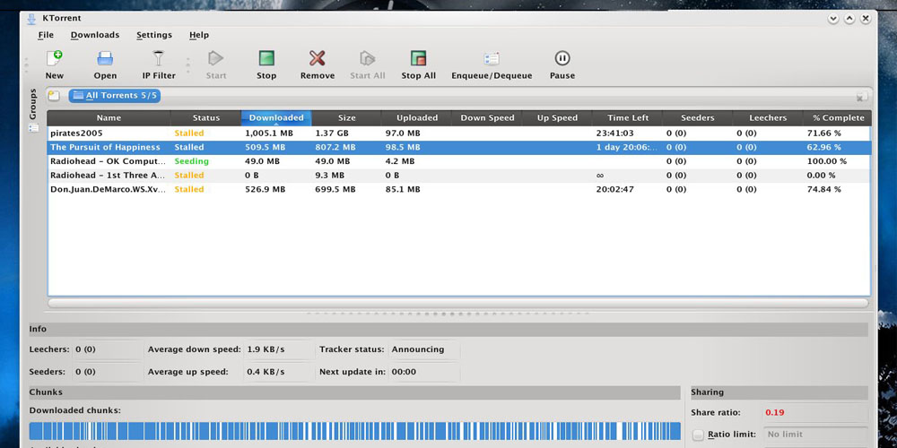Click the 23:41:03 time left cell
The image size is (897, 448).
click(x=615, y=134)
